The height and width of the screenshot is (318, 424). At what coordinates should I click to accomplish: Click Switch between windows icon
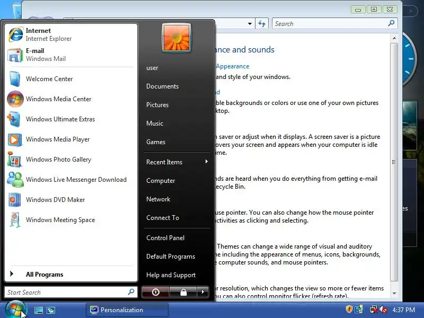(51, 310)
